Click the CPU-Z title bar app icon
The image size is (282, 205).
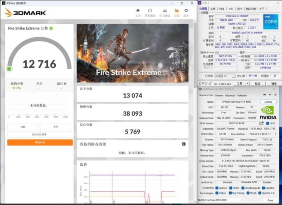200,3
